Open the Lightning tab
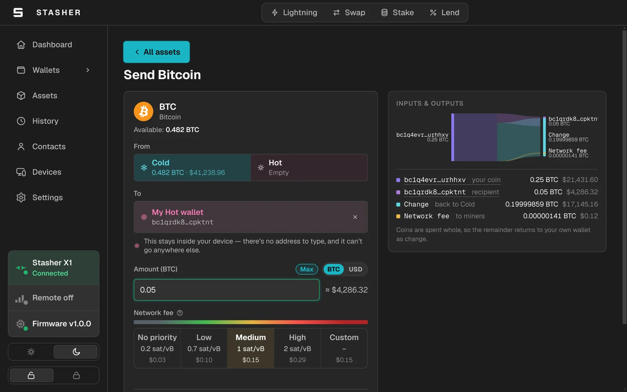 [x=294, y=13]
